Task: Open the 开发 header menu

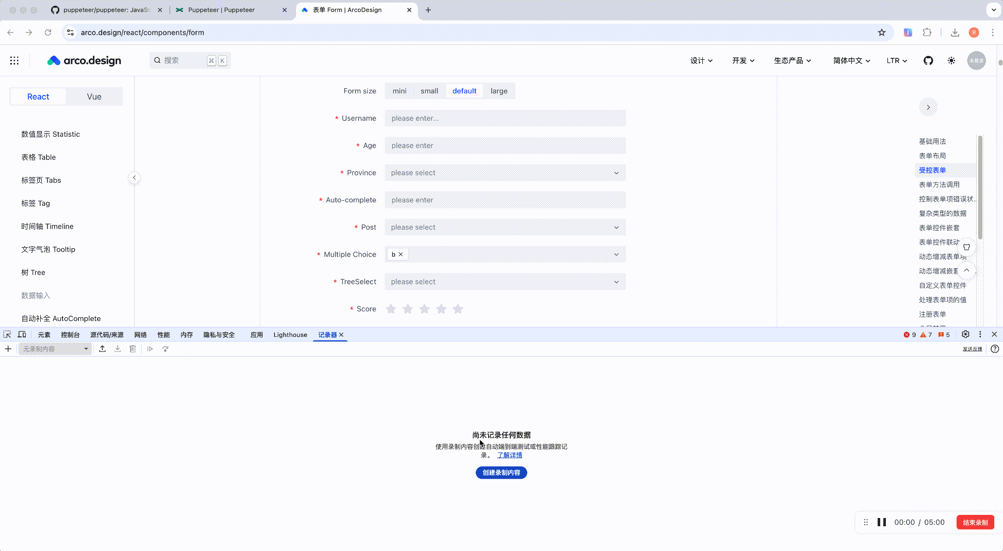Action: [x=743, y=60]
